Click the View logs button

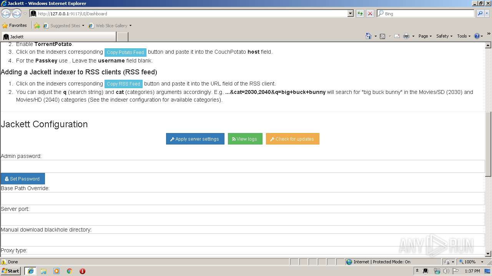[x=245, y=139]
